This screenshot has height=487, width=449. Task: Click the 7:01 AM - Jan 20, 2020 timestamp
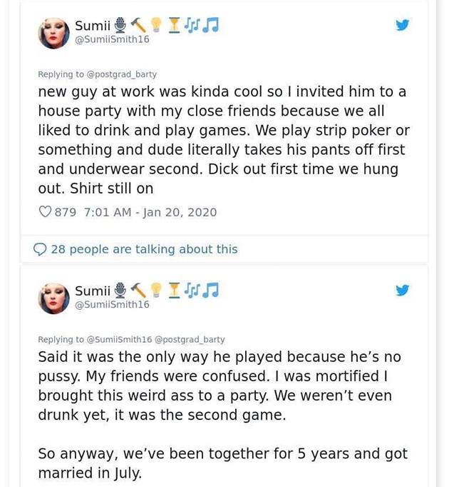(150, 212)
